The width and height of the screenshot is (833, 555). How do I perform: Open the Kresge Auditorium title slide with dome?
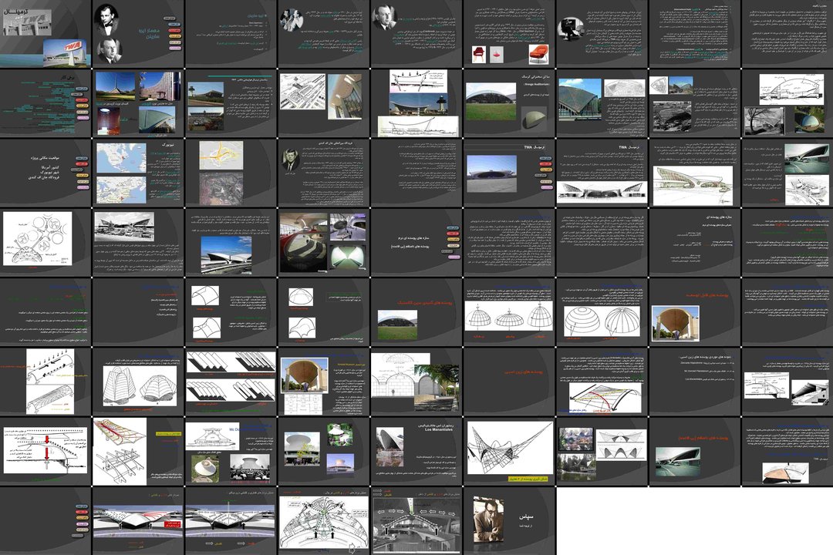pyautogui.click(x=509, y=103)
